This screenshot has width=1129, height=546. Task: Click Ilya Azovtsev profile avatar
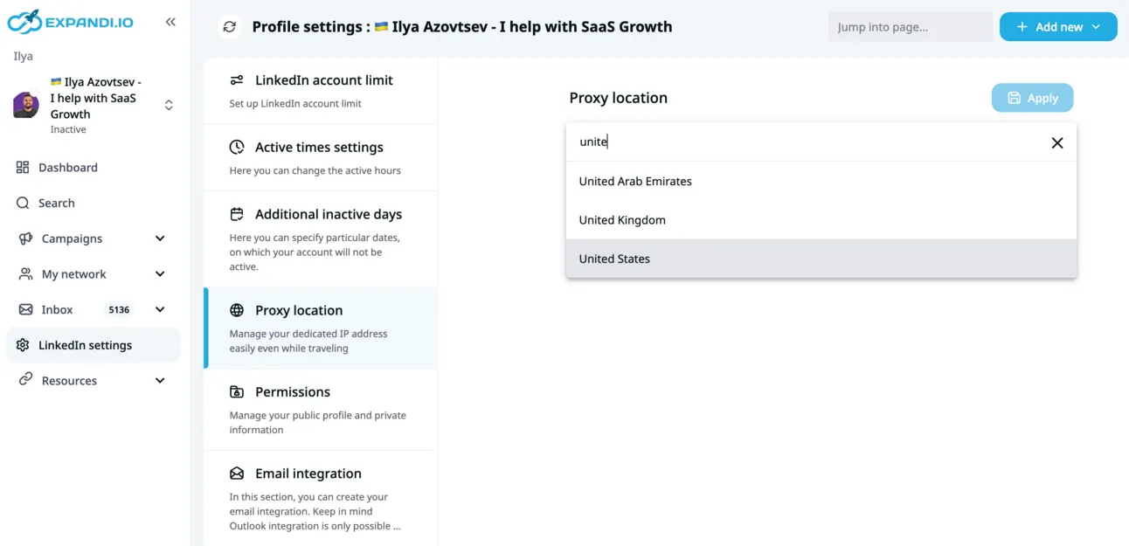(26, 105)
